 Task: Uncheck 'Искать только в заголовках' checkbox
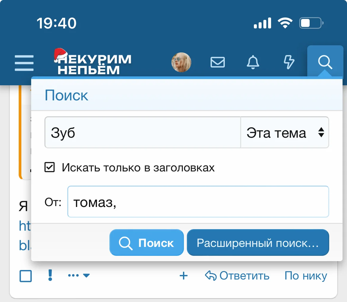[50, 168]
